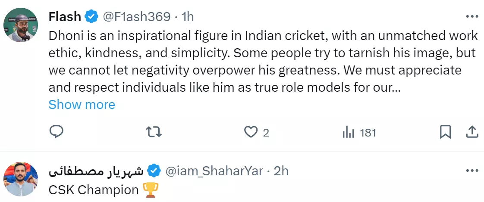This screenshot has height=202, width=484.
Task: Retweet Flash's post about Dhoni
Action: point(154,132)
